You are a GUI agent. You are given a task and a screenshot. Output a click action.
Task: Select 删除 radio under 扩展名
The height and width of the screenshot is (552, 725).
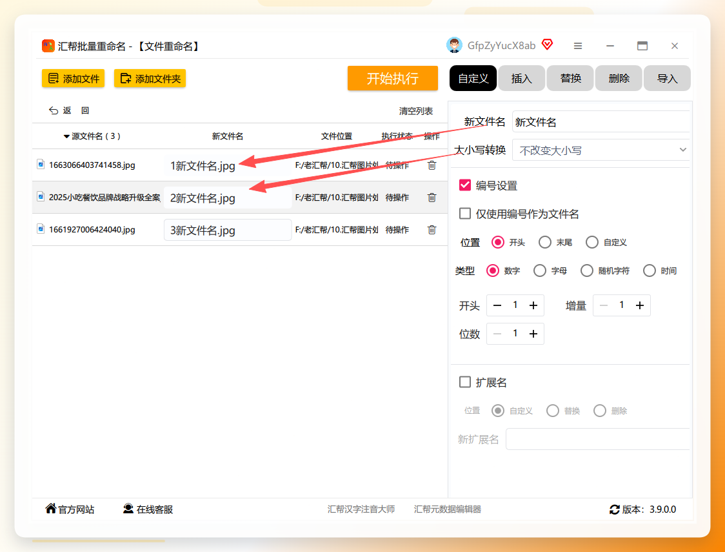tap(600, 411)
